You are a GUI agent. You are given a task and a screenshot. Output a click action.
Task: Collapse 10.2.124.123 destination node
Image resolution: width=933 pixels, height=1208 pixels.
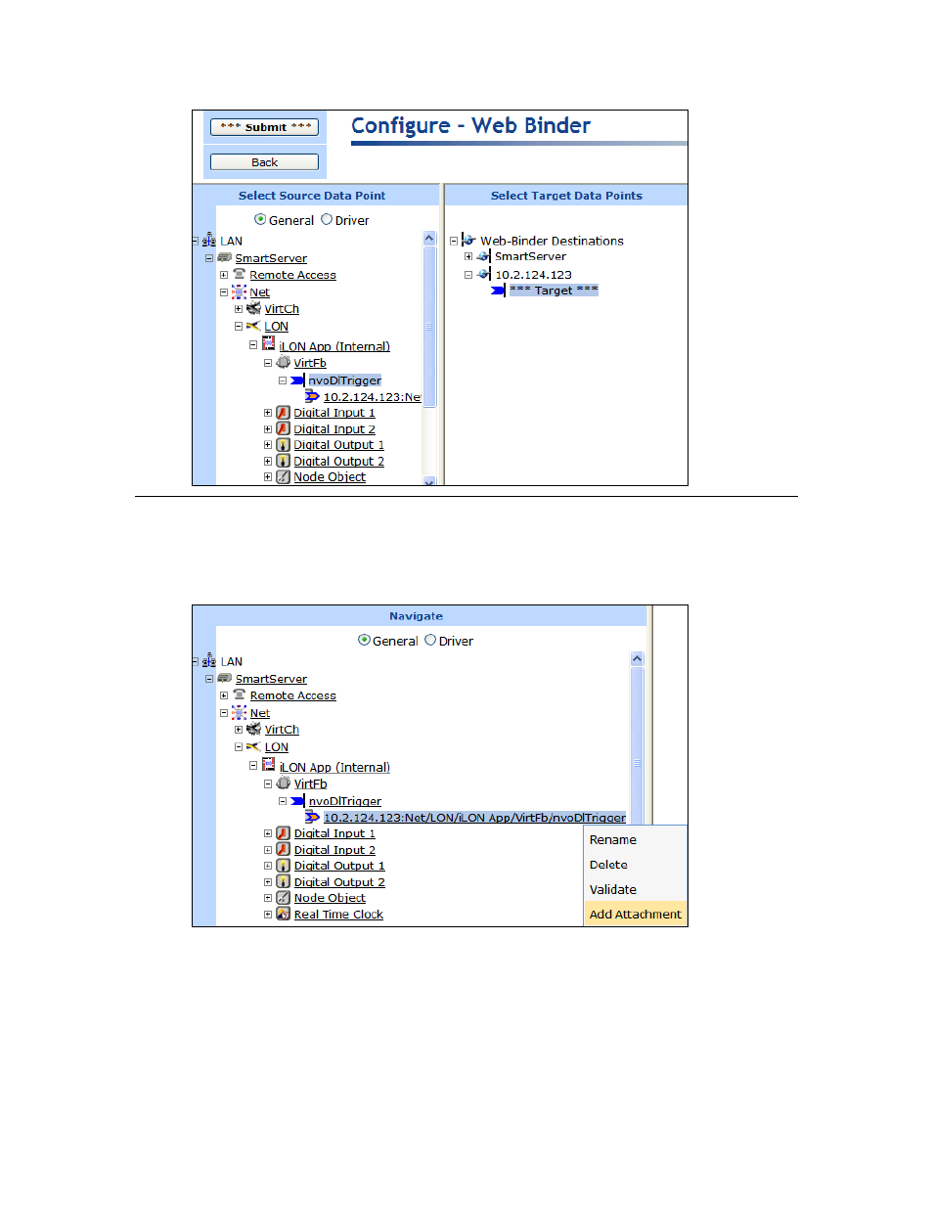[x=468, y=275]
